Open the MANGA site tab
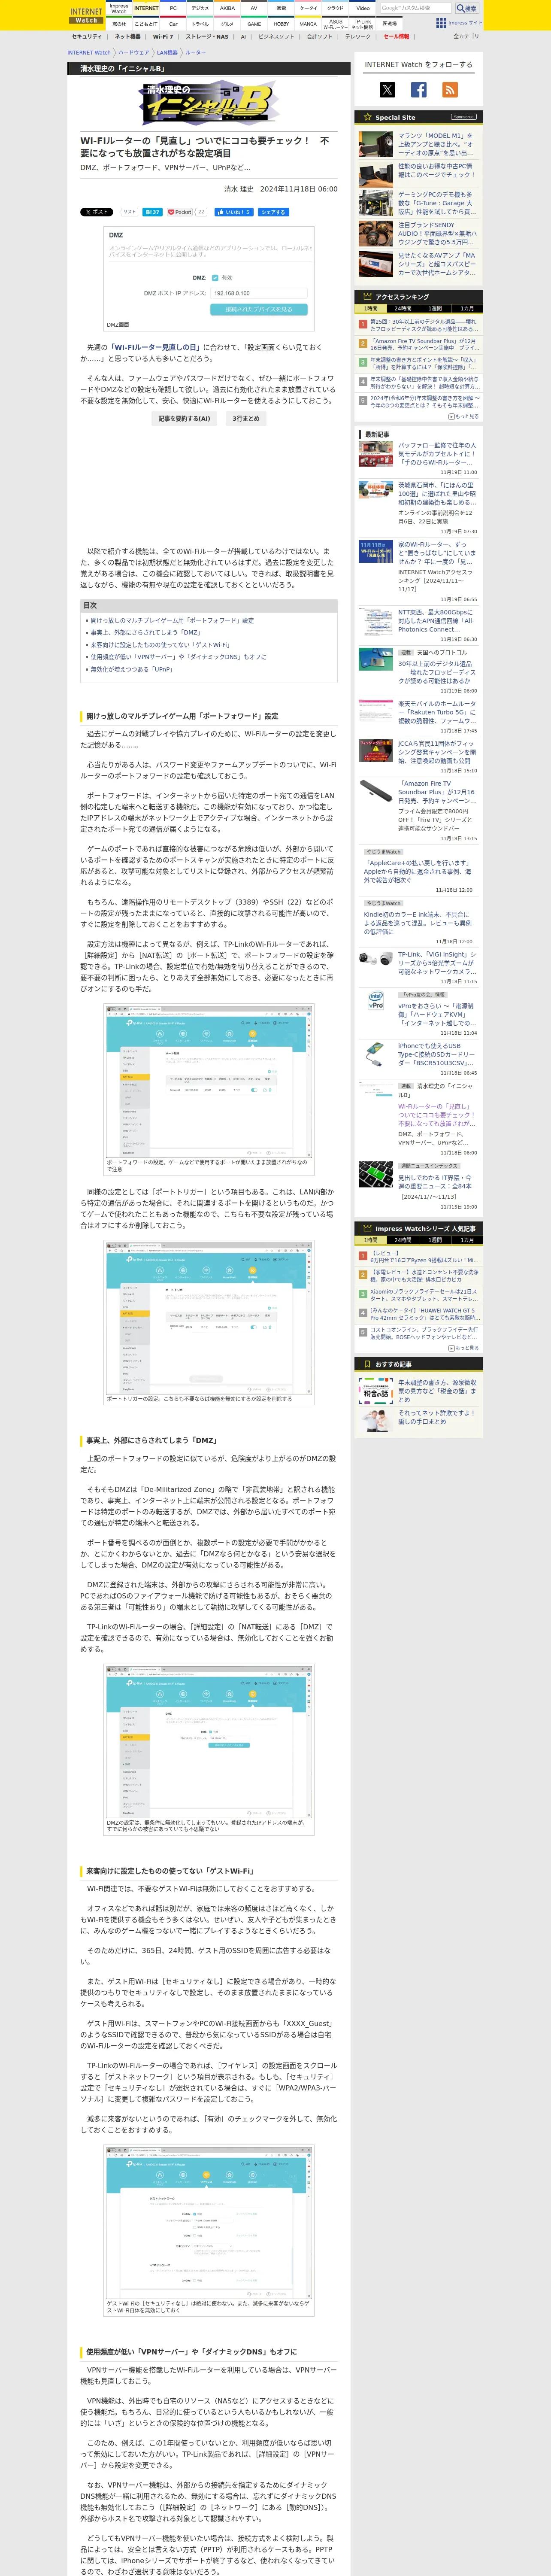 click(308, 23)
